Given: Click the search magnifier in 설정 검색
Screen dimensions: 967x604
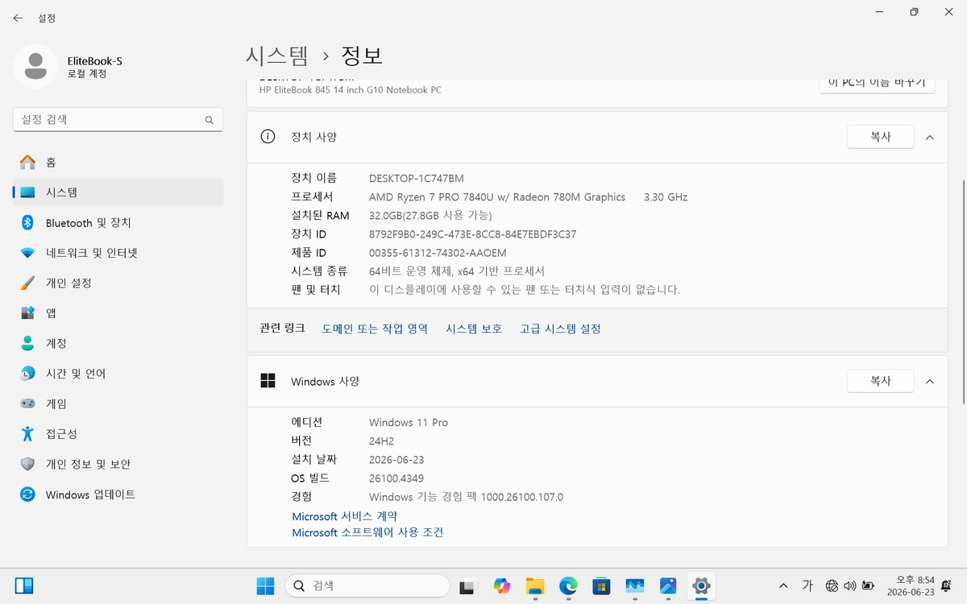Looking at the screenshot, I should [x=209, y=120].
